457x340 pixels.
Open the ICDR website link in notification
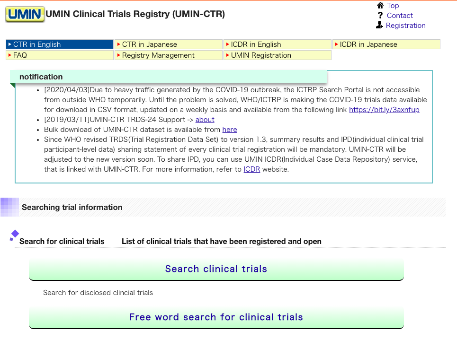(251, 169)
